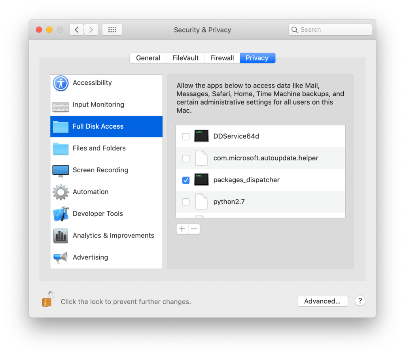Screen dimensions: 405x356
Task: Go forward with the right arrow button
Action: (x=91, y=29)
